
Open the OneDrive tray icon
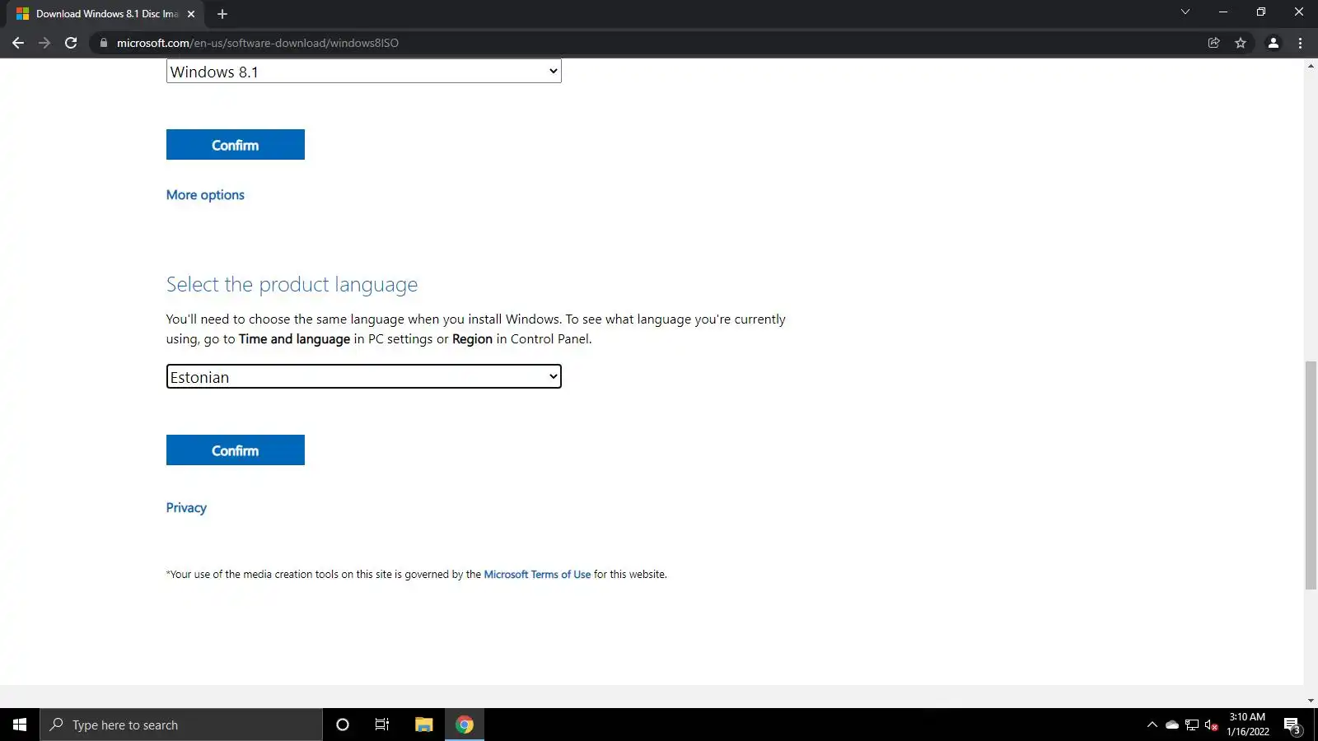(x=1171, y=725)
